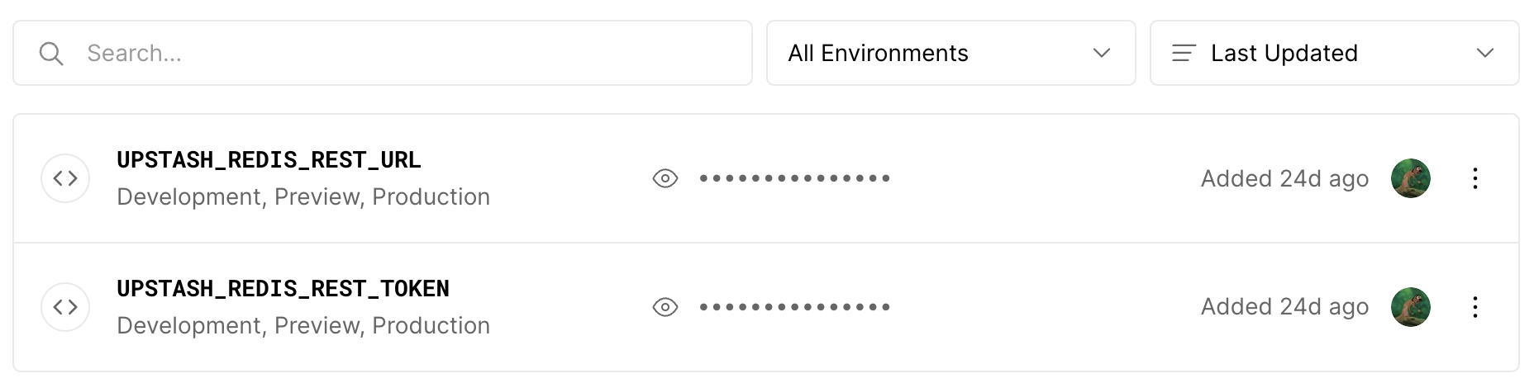The image size is (1534, 383).
Task: Show the UPSTASH_REDIS_REST_TOKEN hidden value
Action: click(665, 307)
